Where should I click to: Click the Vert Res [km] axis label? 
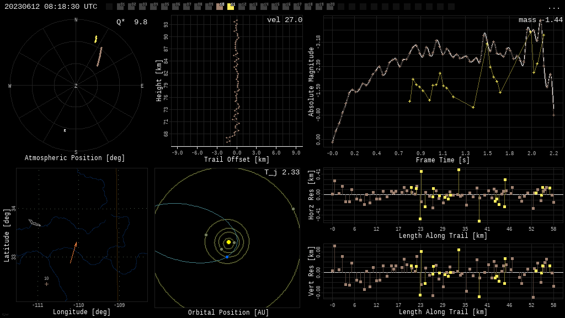tap(311, 271)
